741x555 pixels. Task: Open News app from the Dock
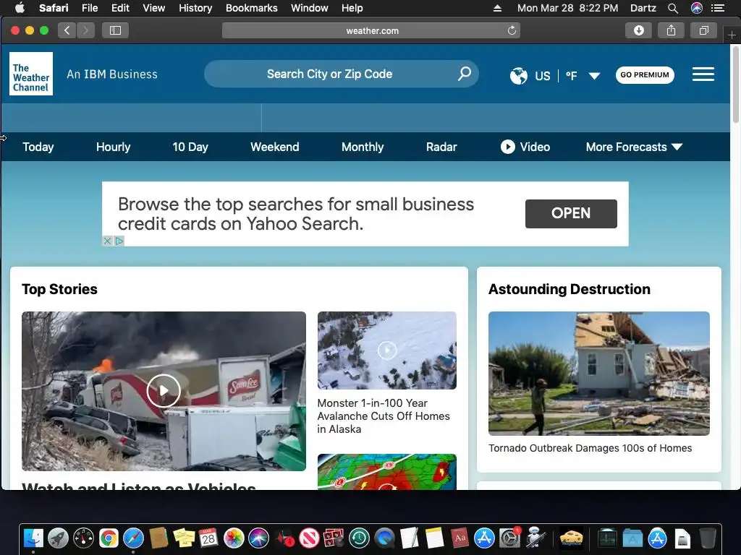tap(309, 538)
